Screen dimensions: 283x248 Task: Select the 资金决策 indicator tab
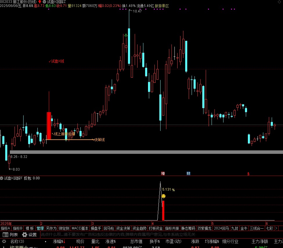point(123,228)
